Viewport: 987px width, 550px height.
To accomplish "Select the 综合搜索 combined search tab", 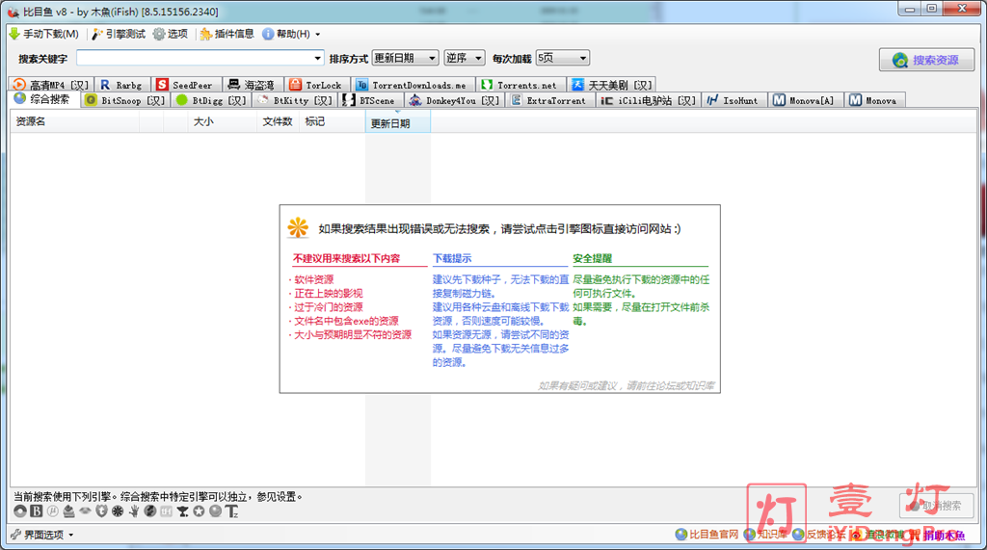I will pyautogui.click(x=42, y=99).
